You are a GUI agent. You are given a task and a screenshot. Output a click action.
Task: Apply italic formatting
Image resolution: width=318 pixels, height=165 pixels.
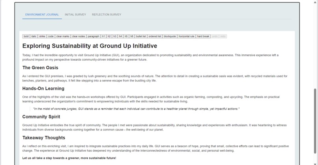click(34, 37)
